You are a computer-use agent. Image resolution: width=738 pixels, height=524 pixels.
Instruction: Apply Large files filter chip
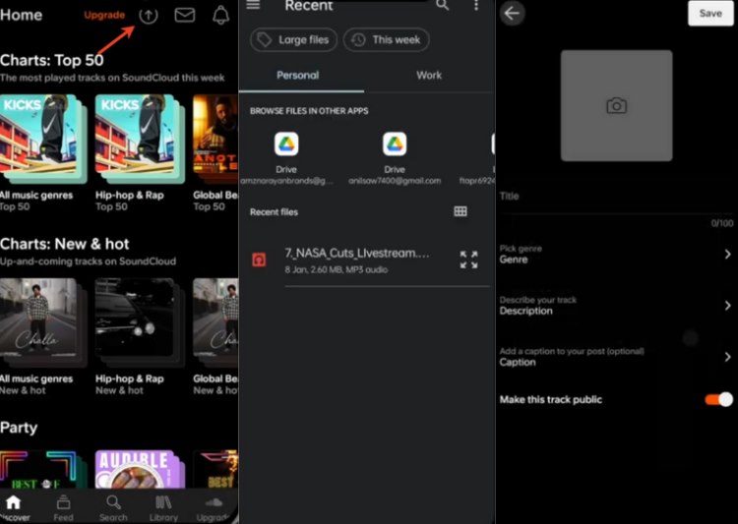[293, 40]
